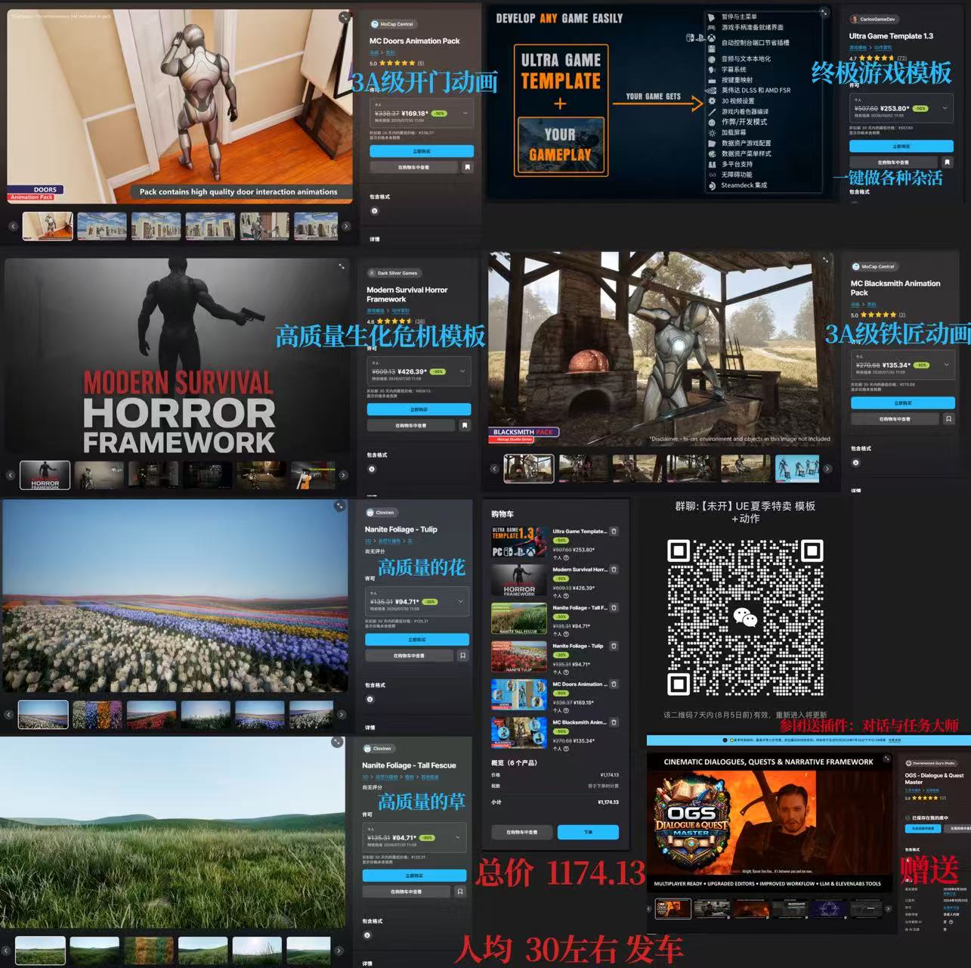The width and height of the screenshot is (971, 968).
Task: Bookmark the Nanite Foliage - Tall Fescue listing
Action: [459, 892]
